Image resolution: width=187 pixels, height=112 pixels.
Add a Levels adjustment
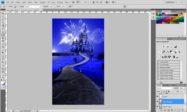(x=168, y=47)
